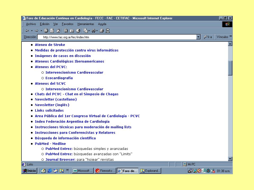Refresh the current page
Image resolution: width=254 pixels, height=190 pixels.
click(x=52, y=31)
